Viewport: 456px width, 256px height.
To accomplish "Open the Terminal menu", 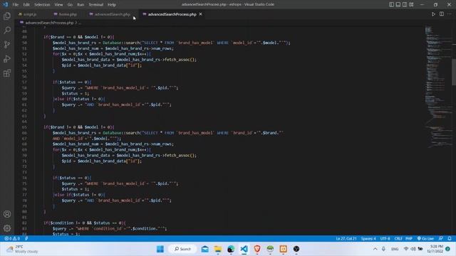I will (96, 5).
